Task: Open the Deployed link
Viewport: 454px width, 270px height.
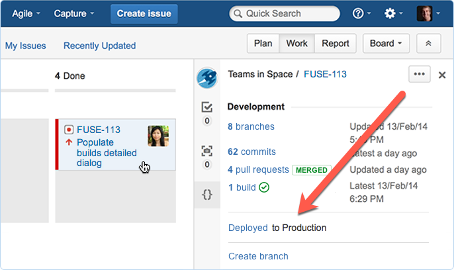Action: point(248,228)
